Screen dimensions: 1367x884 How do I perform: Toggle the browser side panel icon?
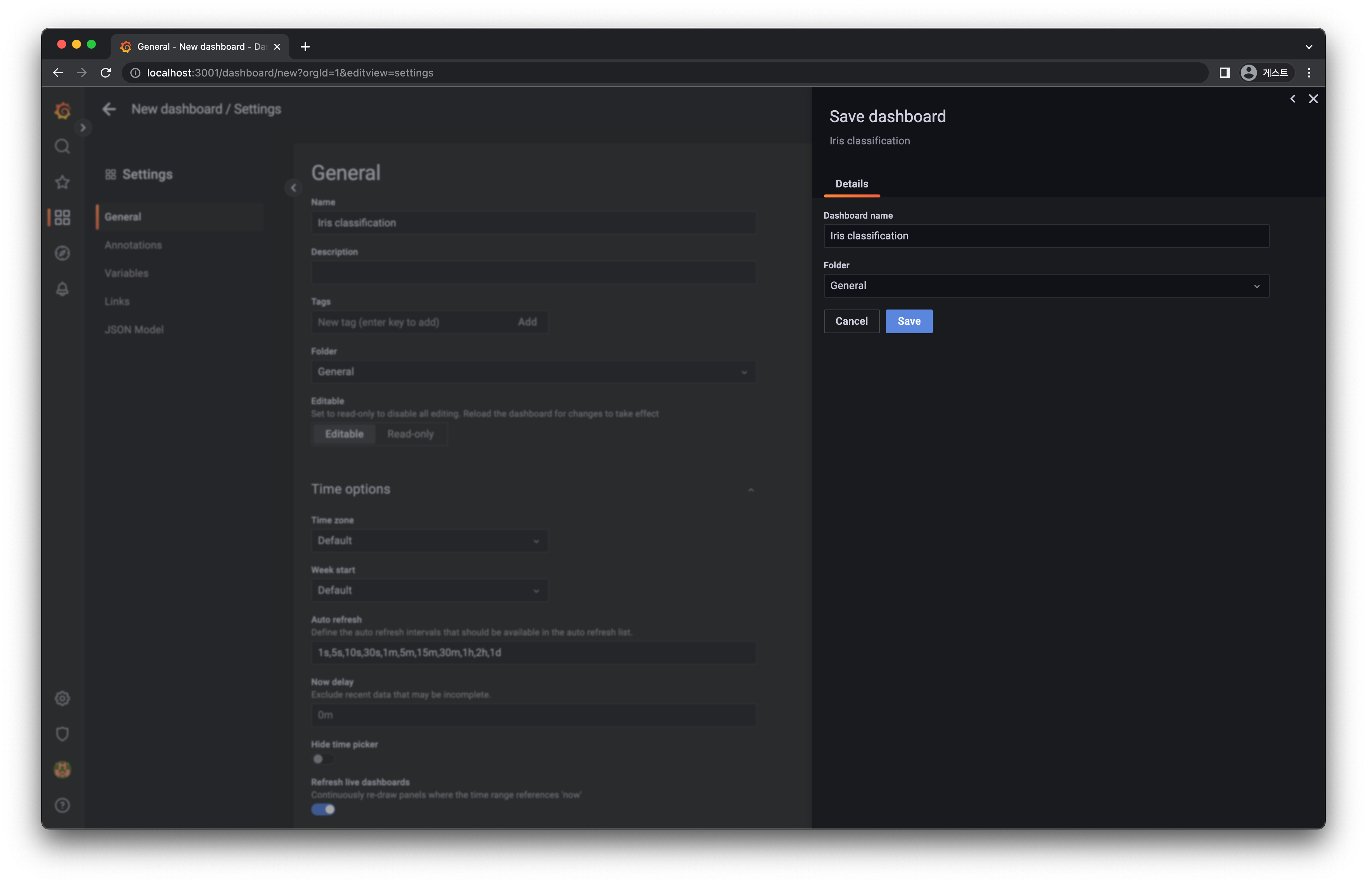(1225, 73)
